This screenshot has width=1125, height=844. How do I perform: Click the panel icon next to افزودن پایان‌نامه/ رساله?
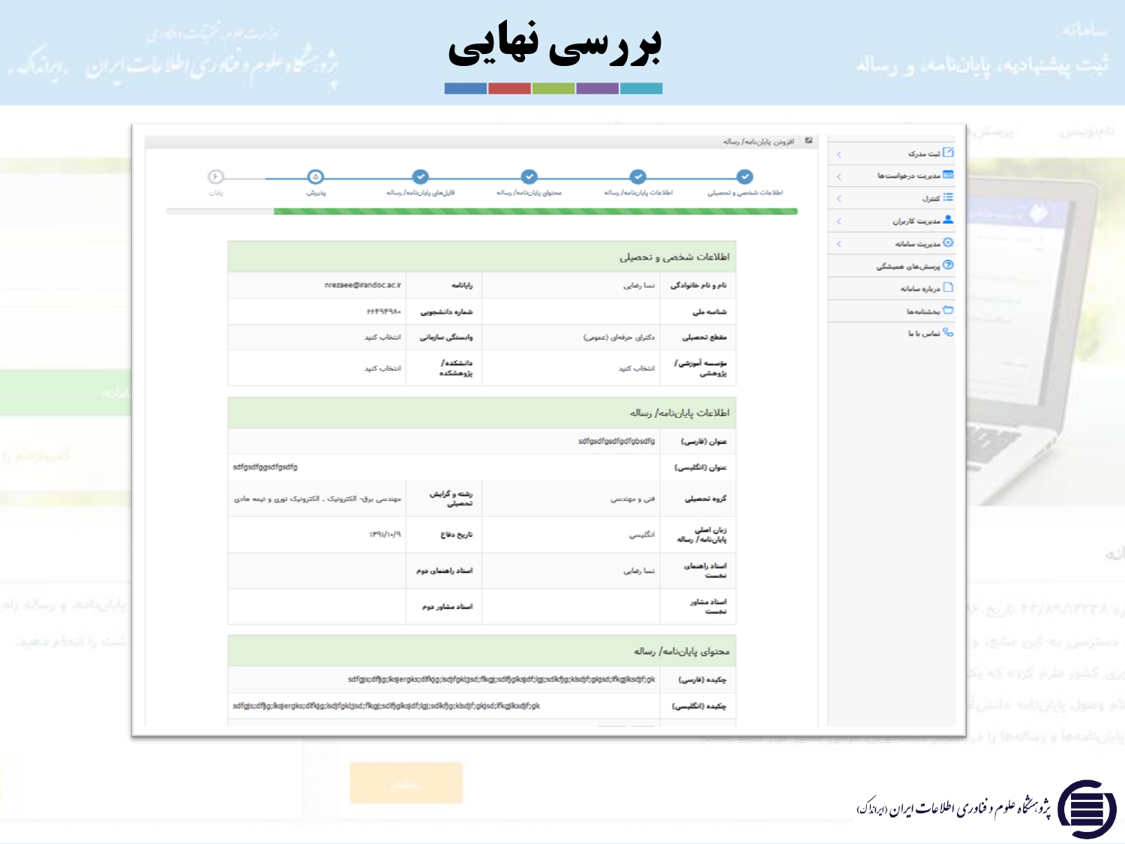808,140
